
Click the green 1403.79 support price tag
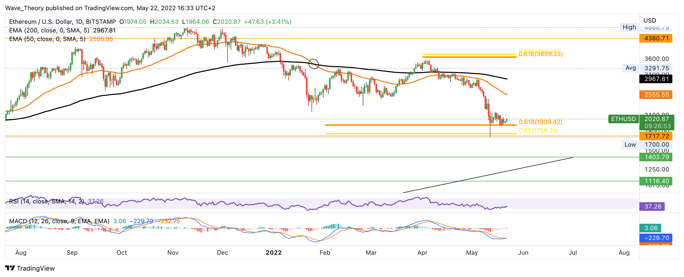coord(656,157)
